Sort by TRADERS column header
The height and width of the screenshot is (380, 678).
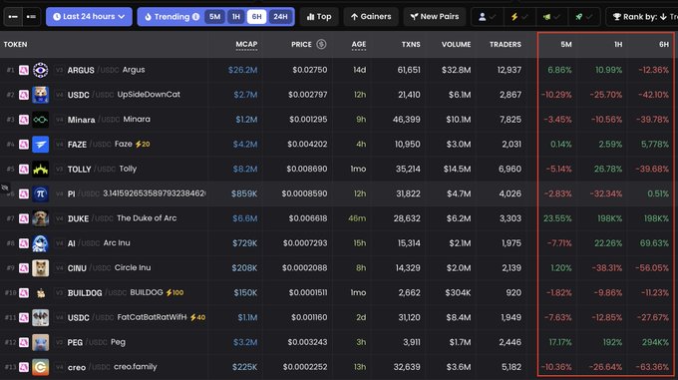tap(506, 44)
